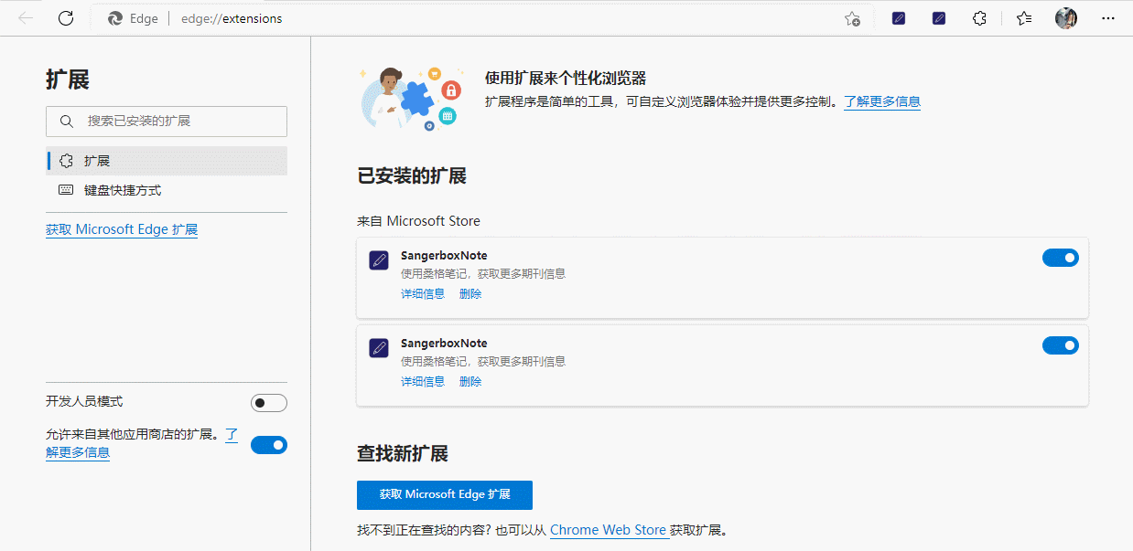Image resolution: width=1133 pixels, height=551 pixels.
Task: Open the second SangerboxNote toolbar extension icon
Action: (x=939, y=18)
